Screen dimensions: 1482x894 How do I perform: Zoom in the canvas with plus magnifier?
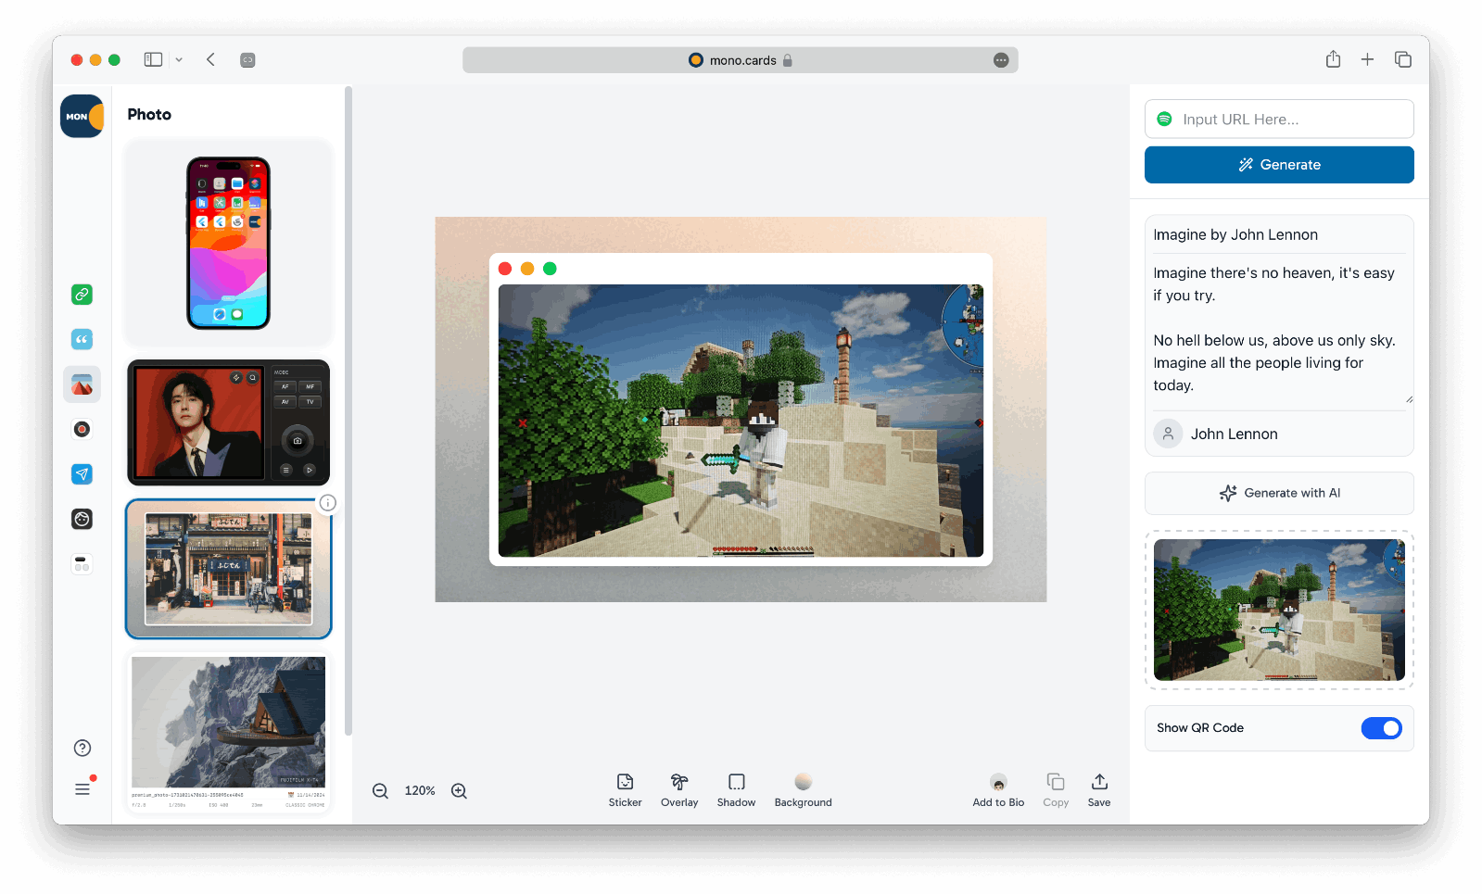click(x=459, y=791)
